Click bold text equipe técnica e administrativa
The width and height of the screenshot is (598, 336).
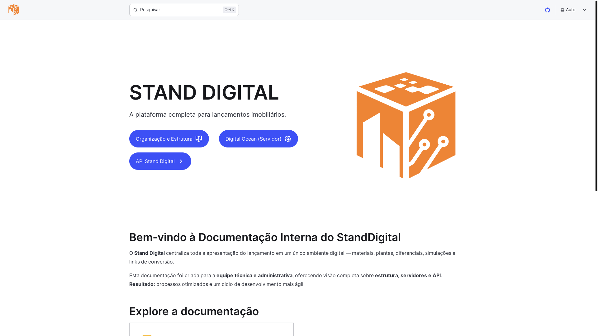tap(254, 275)
